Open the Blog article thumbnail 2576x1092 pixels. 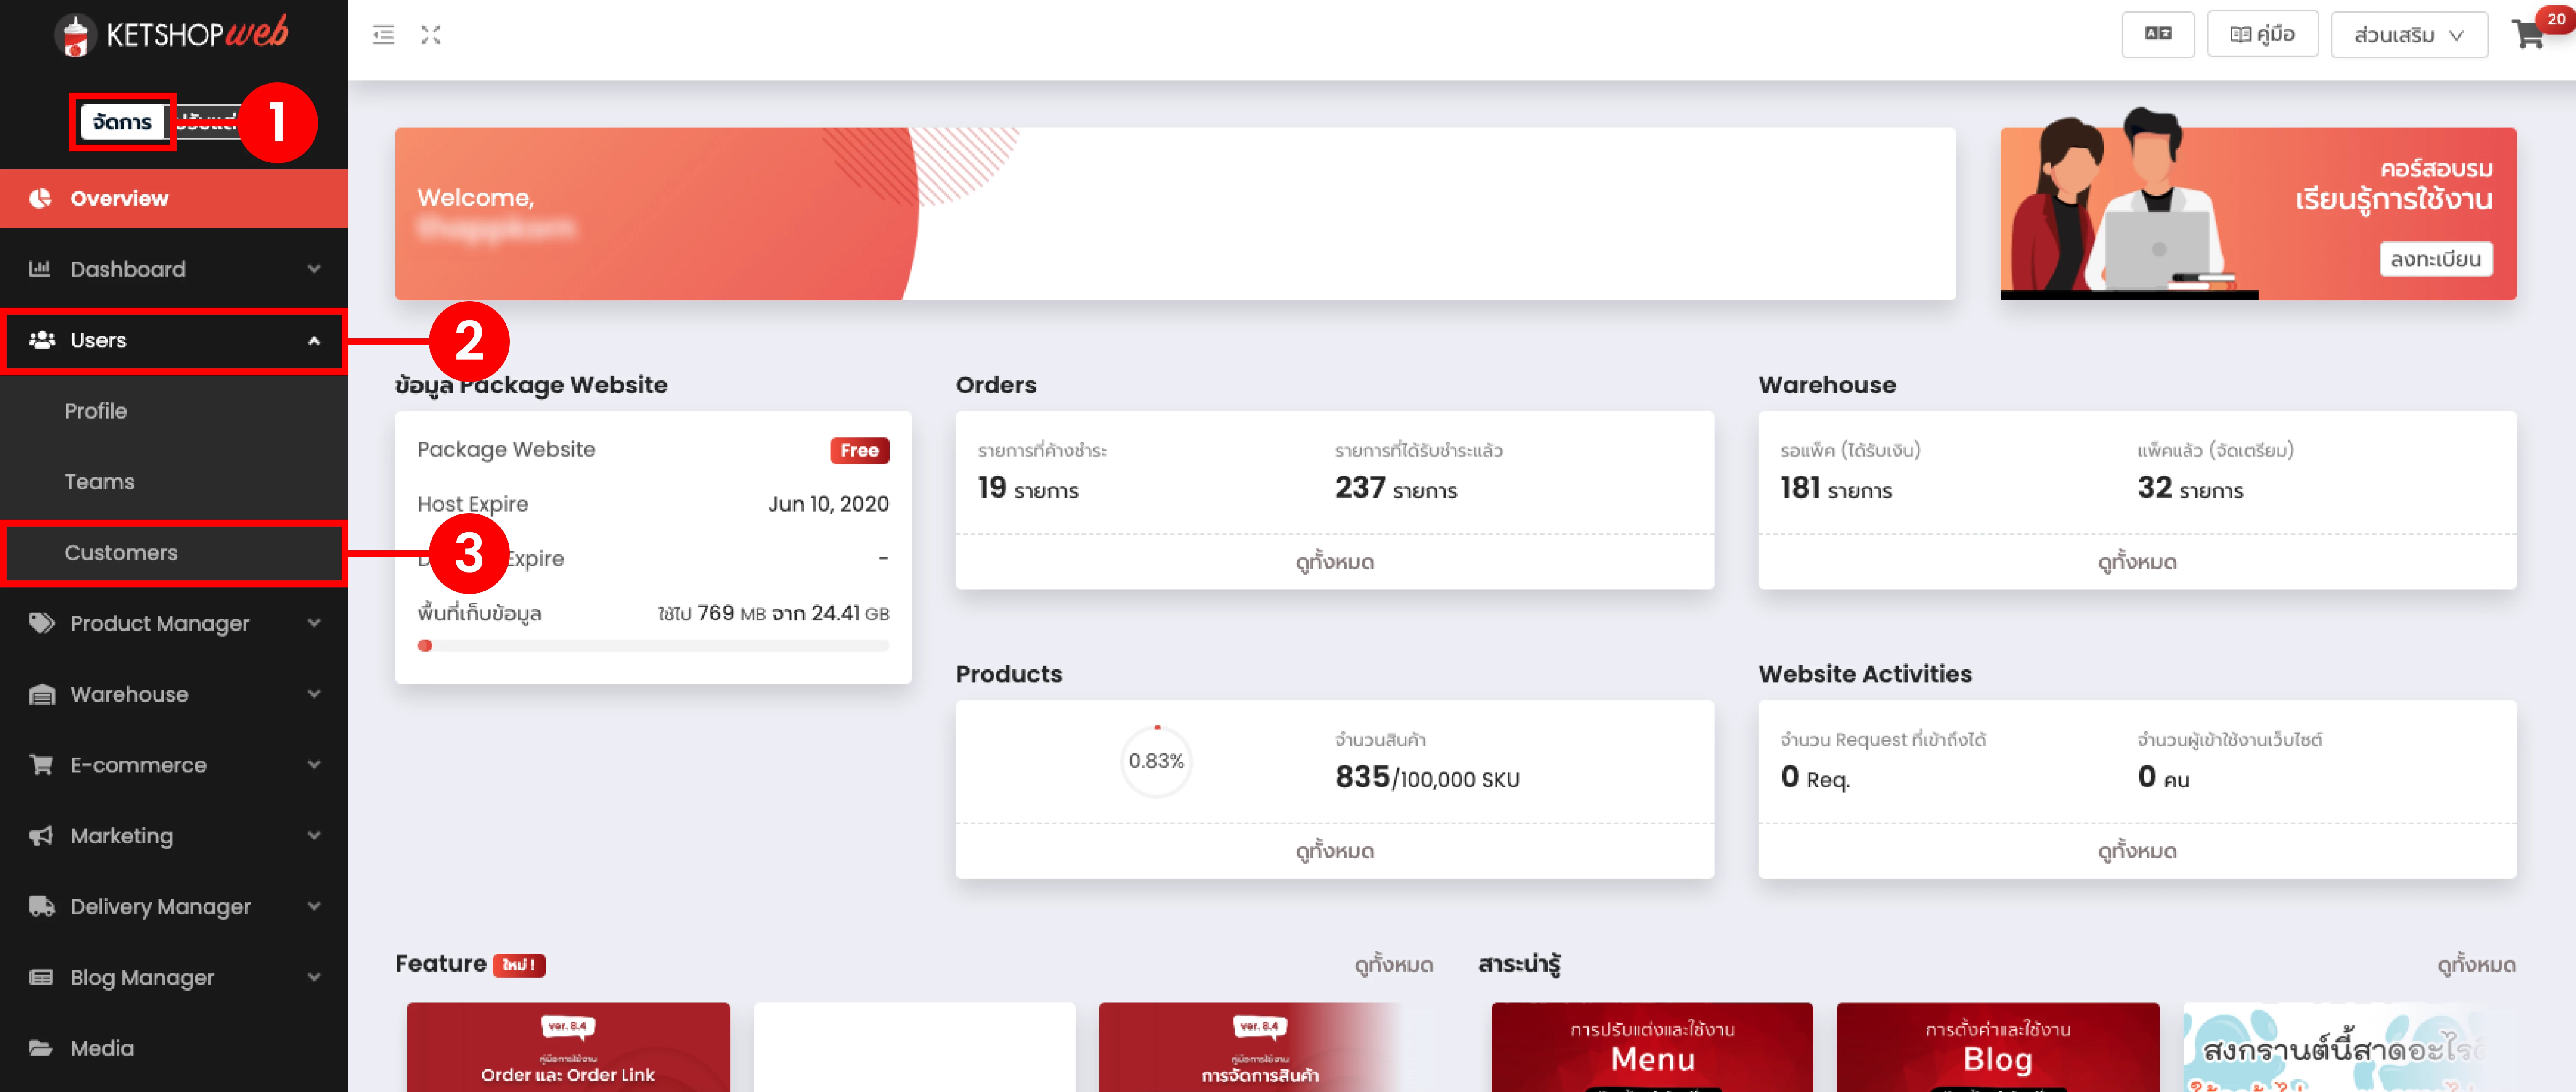click(1998, 1047)
